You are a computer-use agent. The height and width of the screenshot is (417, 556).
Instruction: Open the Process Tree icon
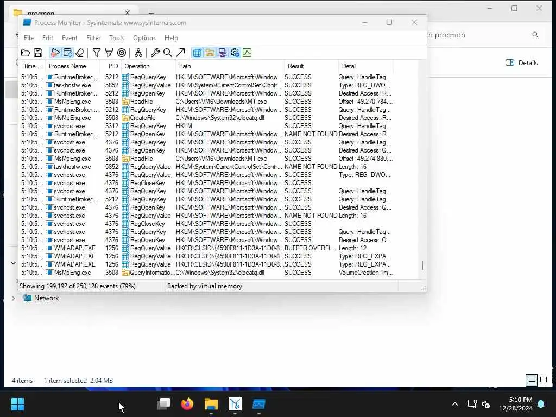[x=138, y=53]
